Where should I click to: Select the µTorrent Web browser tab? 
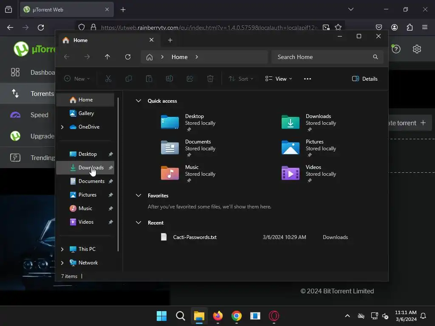pos(67,9)
